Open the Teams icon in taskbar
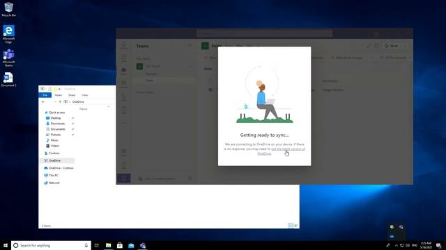 click(142, 245)
